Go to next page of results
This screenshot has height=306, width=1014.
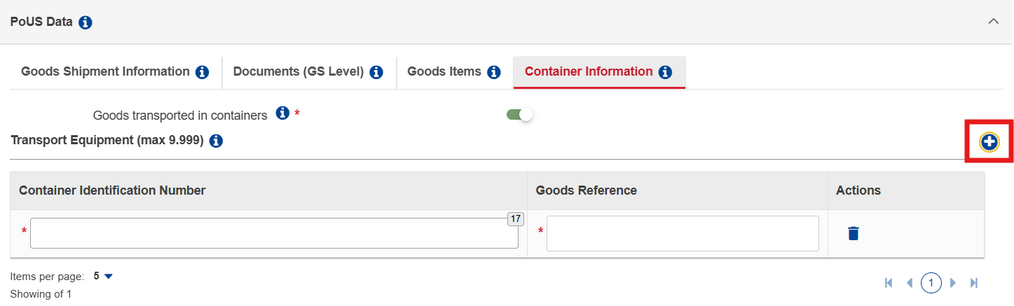coord(953,283)
